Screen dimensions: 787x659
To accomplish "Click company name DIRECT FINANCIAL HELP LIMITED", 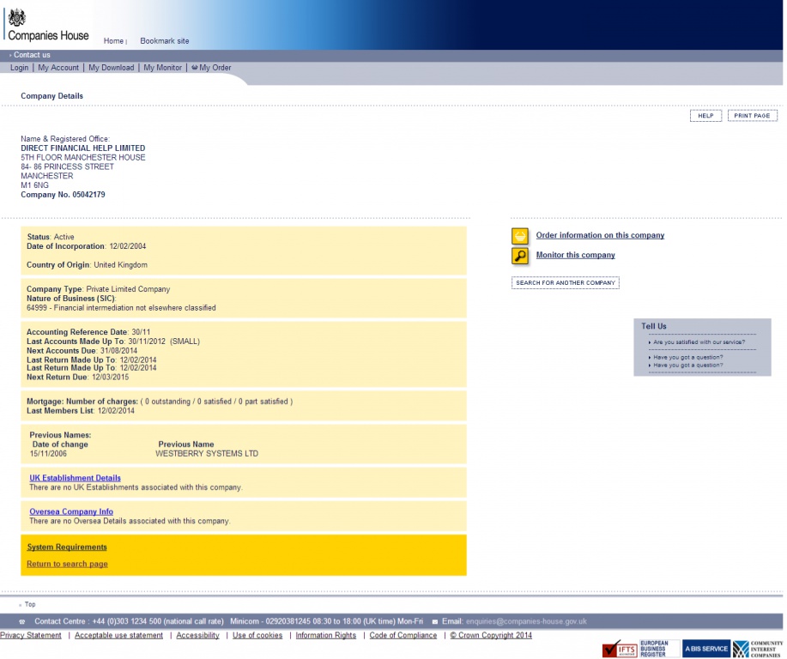I will (x=82, y=148).
